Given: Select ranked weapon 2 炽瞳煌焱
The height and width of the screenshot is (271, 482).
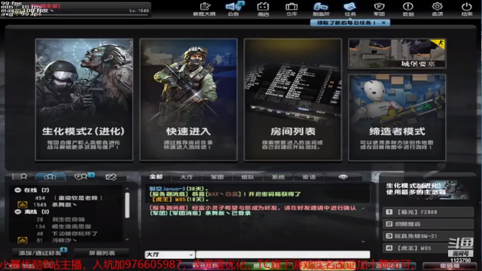Looking at the screenshot, I should [x=428, y=224].
